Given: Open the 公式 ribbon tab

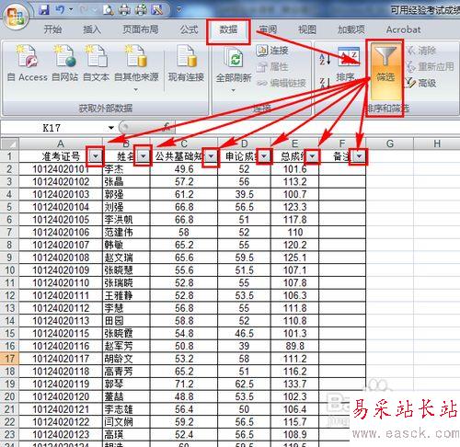Looking at the screenshot, I should [189, 29].
